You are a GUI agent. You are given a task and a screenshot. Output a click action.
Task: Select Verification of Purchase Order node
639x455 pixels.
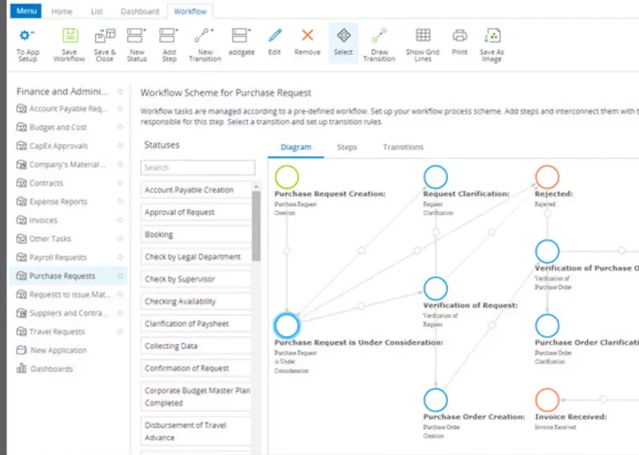[547, 251]
